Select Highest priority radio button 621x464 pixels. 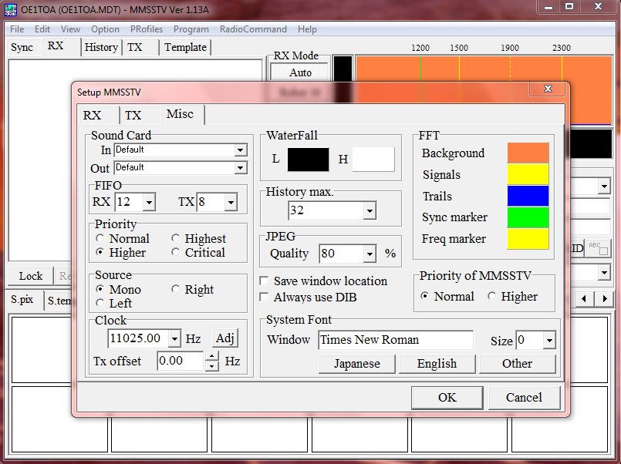coord(175,238)
